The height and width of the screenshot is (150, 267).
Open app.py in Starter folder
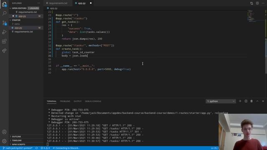(x=26, y=28)
